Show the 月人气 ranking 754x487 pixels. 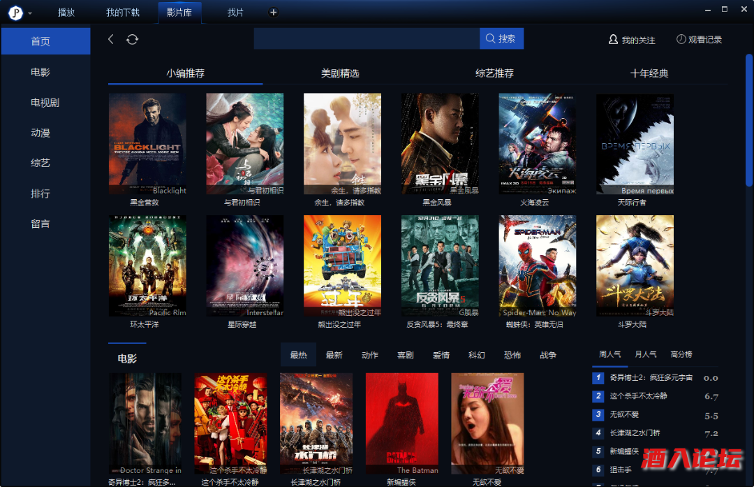[x=646, y=355]
